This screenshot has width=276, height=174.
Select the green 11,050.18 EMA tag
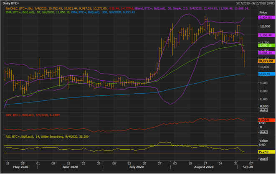coord(266,46)
